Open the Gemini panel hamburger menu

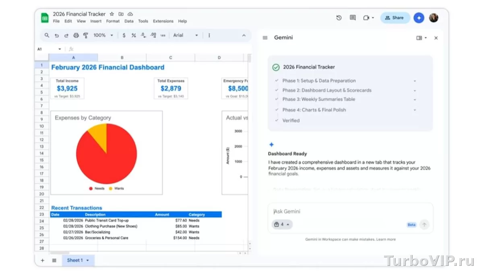pyautogui.click(x=265, y=38)
